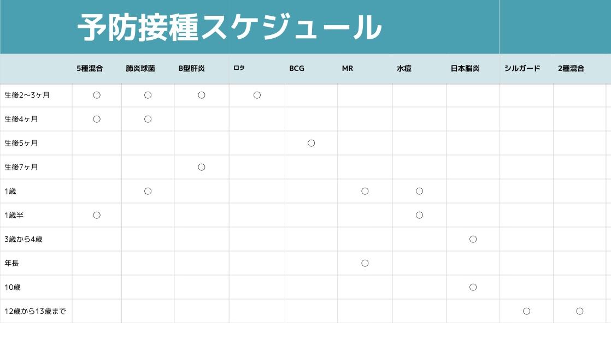Click the MR circle in 年長 row

[x=365, y=264]
